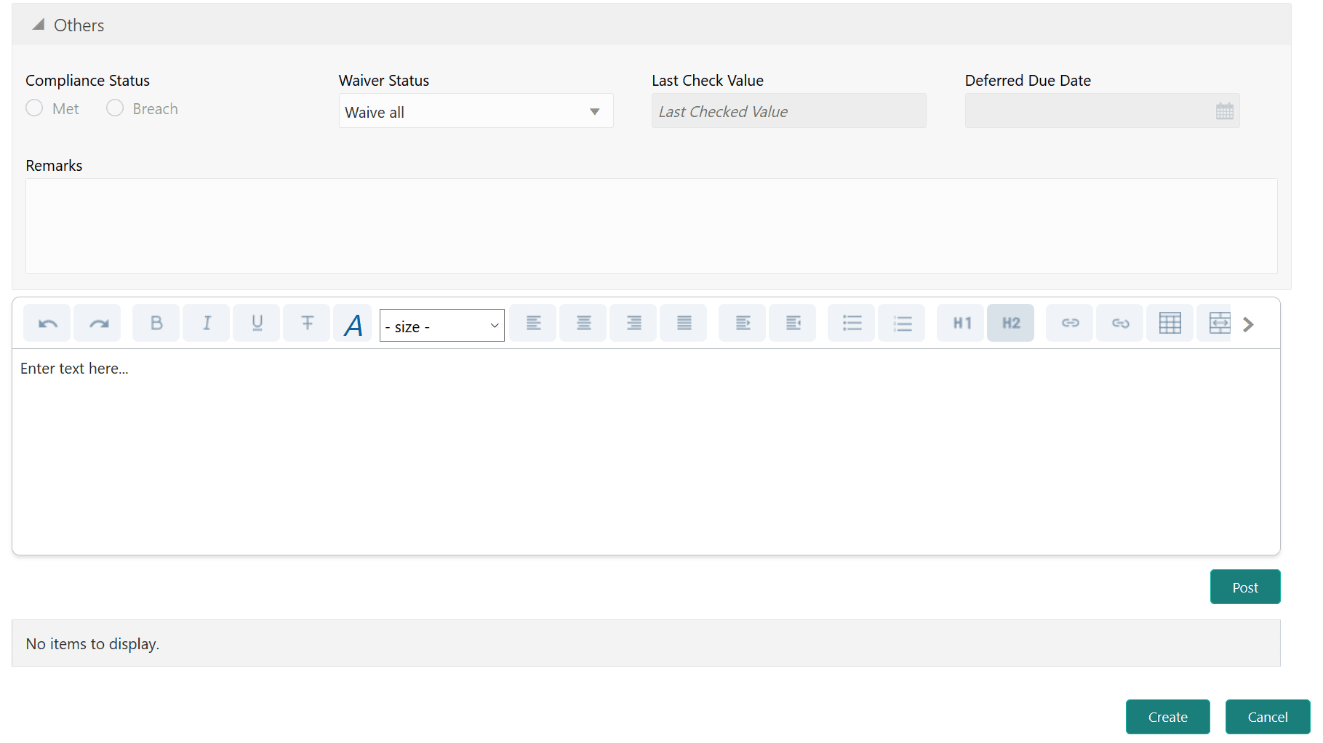Insert a hyperlink
The image size is (1323, 743).
pyautogui.click(x=1069, y=323)
